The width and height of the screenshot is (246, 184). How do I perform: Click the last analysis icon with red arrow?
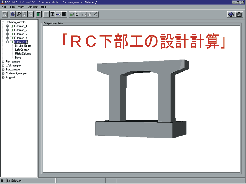point(96,14)
